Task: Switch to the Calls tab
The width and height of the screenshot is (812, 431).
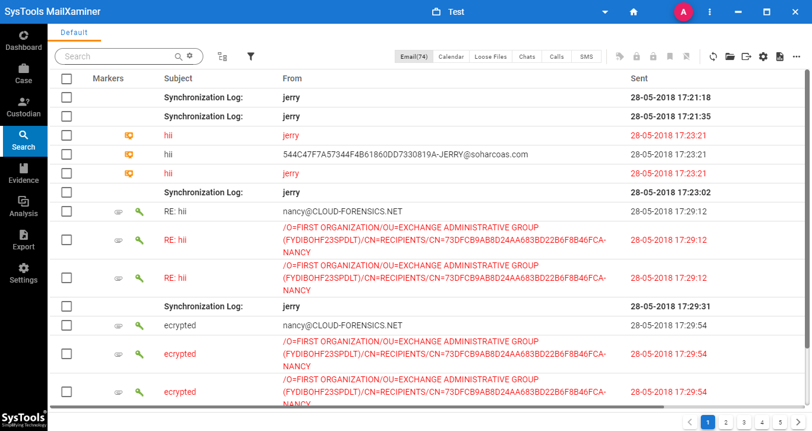Action: (557, 56)
